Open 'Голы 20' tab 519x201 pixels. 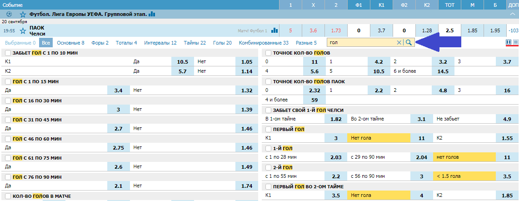tap(222, 43)
